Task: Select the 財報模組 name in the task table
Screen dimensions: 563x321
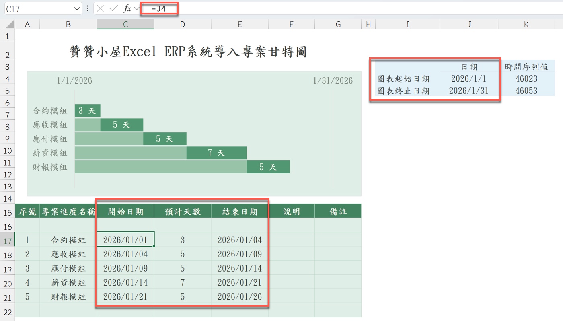Action: point(68,296)
